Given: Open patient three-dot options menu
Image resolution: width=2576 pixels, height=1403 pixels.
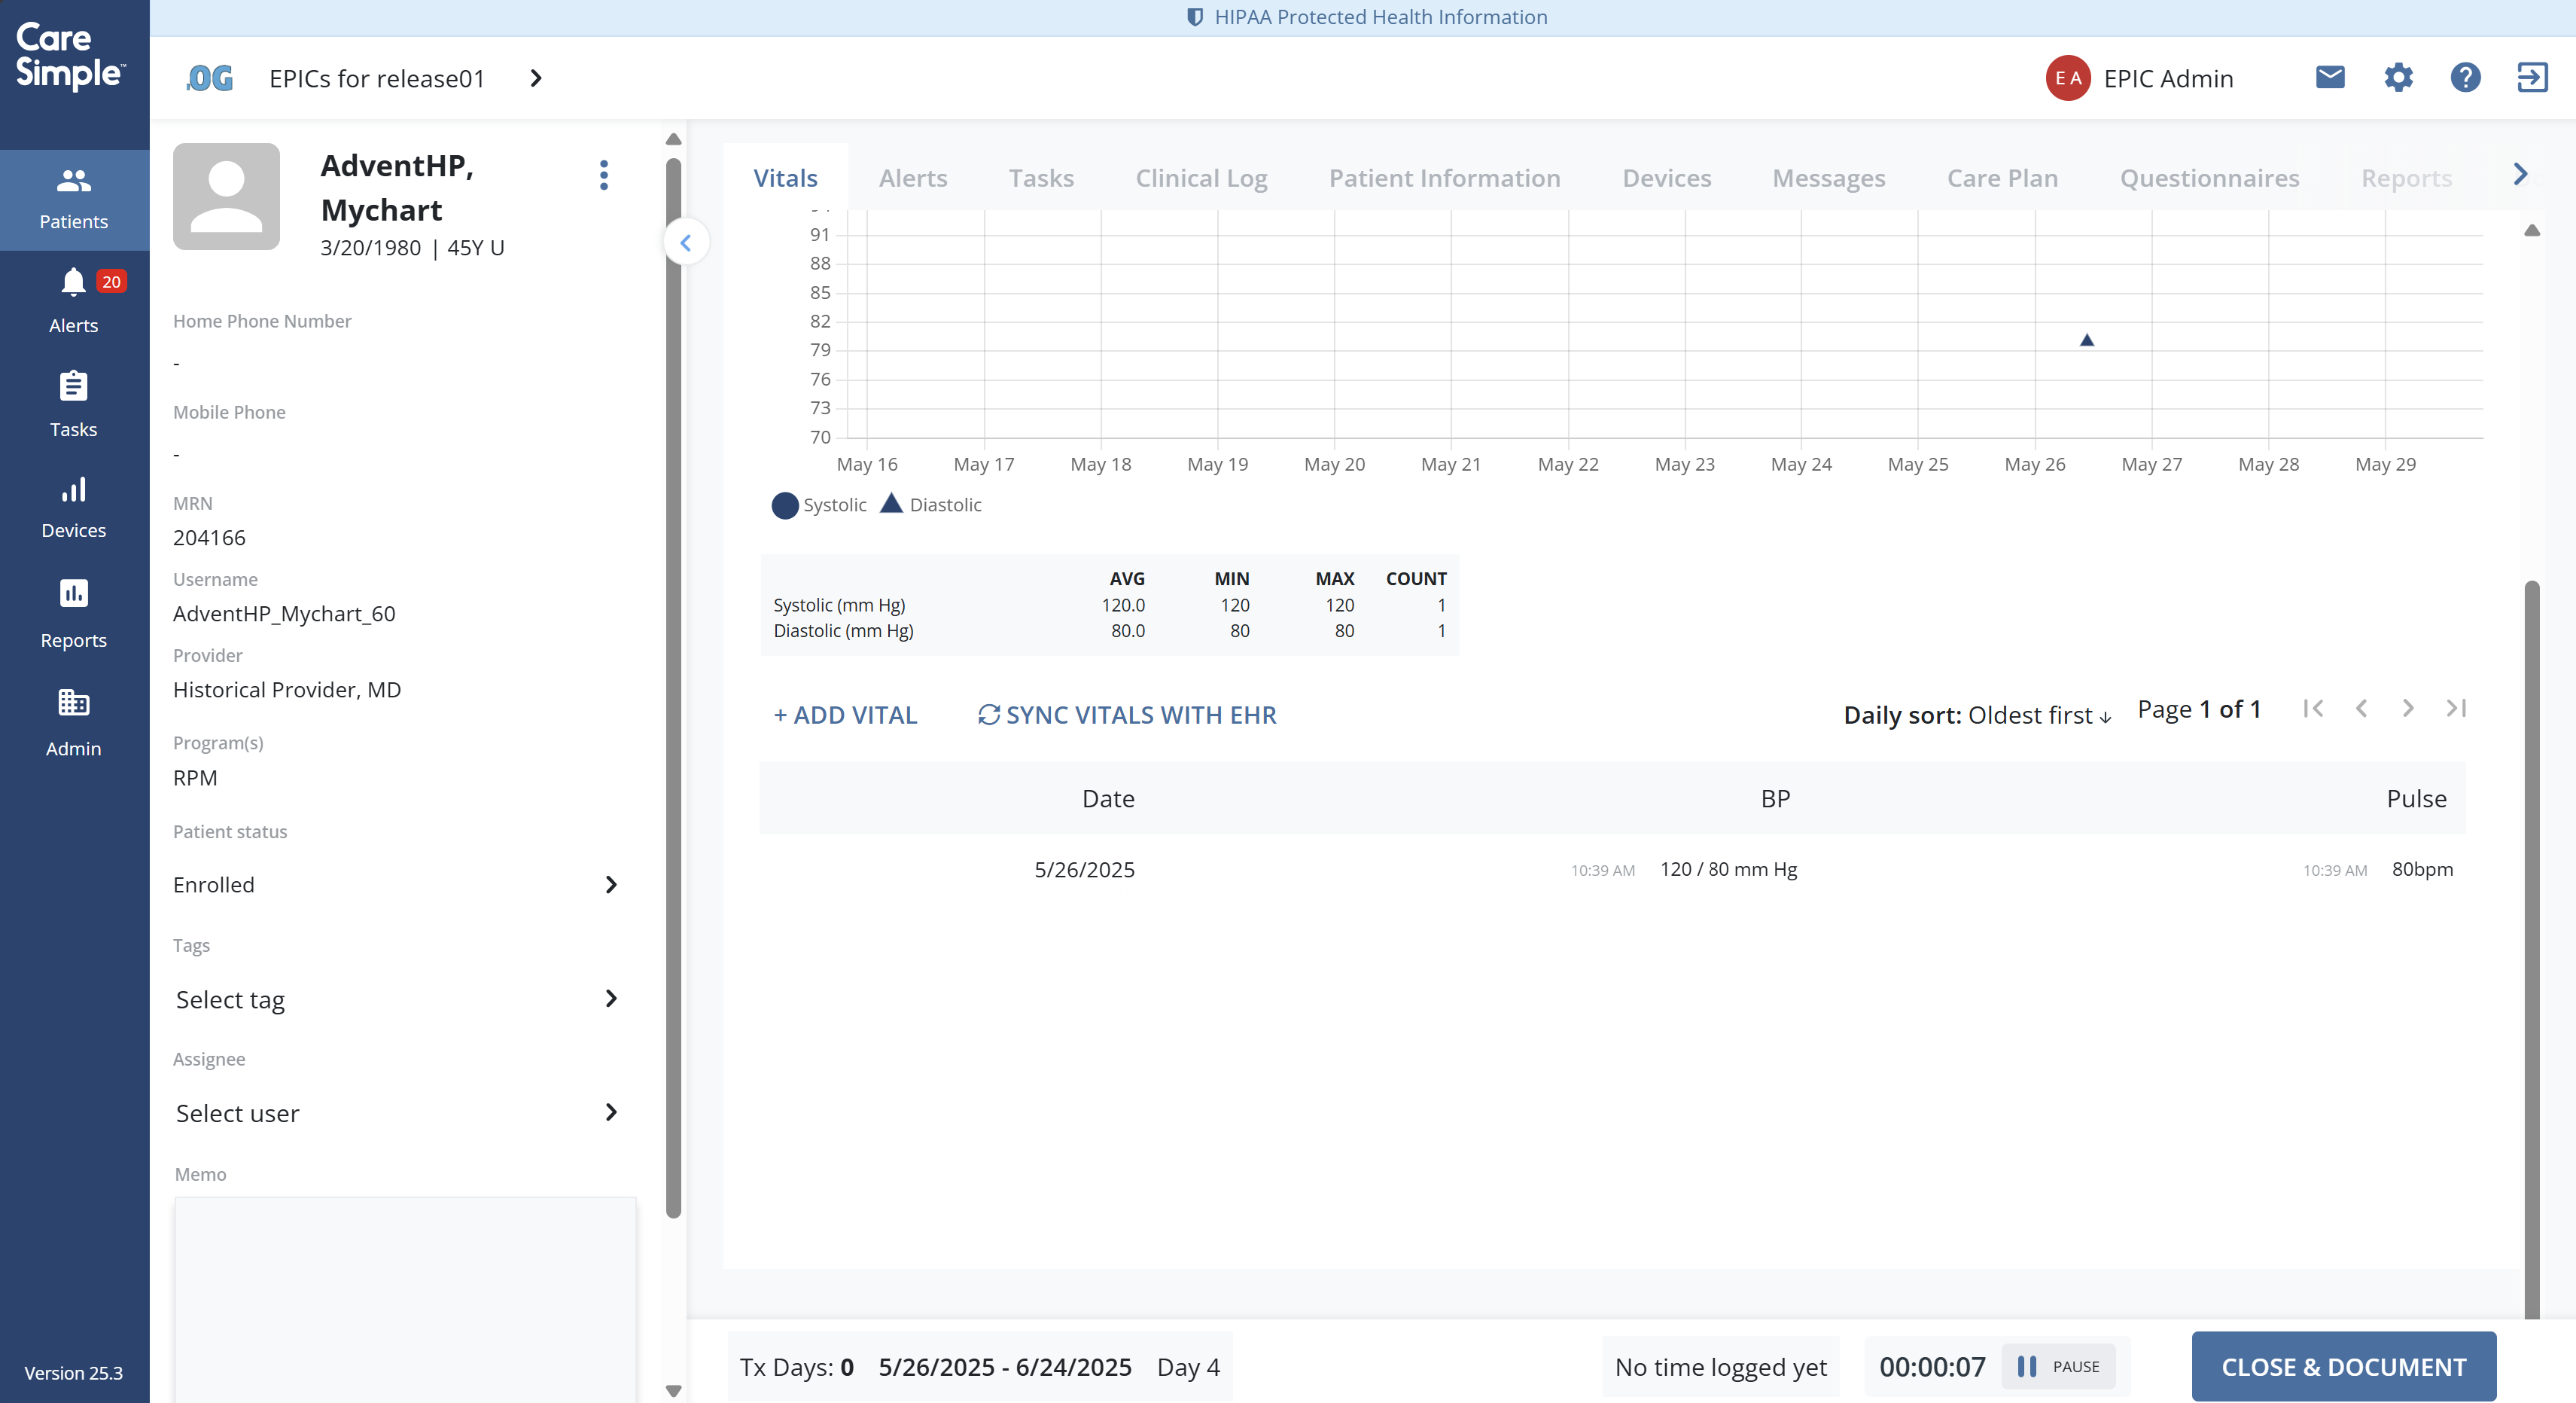Looking at the screenshot, I should tap(603, 175).
